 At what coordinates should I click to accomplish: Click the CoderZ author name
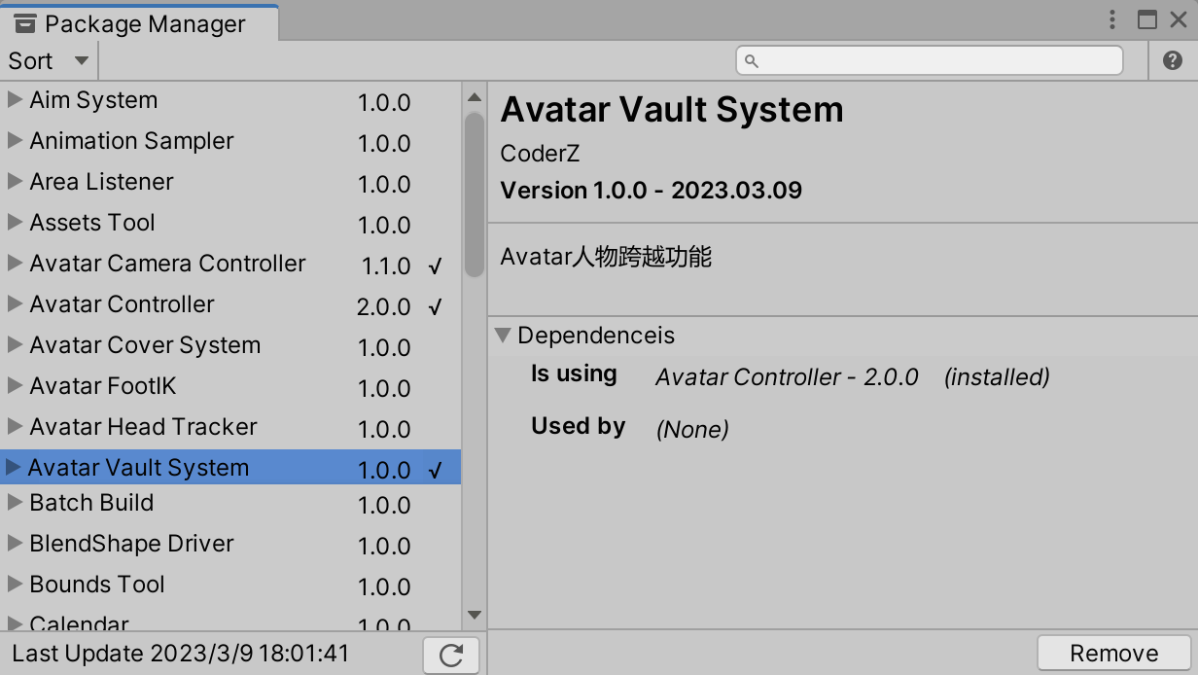[x=540, y=153]
